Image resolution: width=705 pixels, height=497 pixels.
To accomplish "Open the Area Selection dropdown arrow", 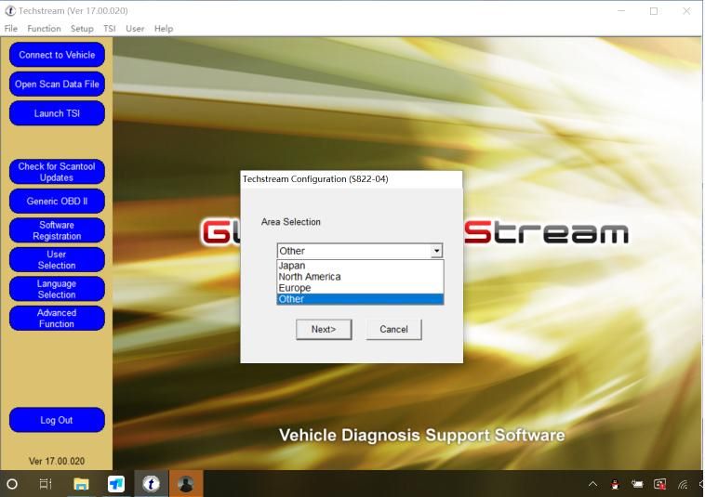I will coord(436,251).
